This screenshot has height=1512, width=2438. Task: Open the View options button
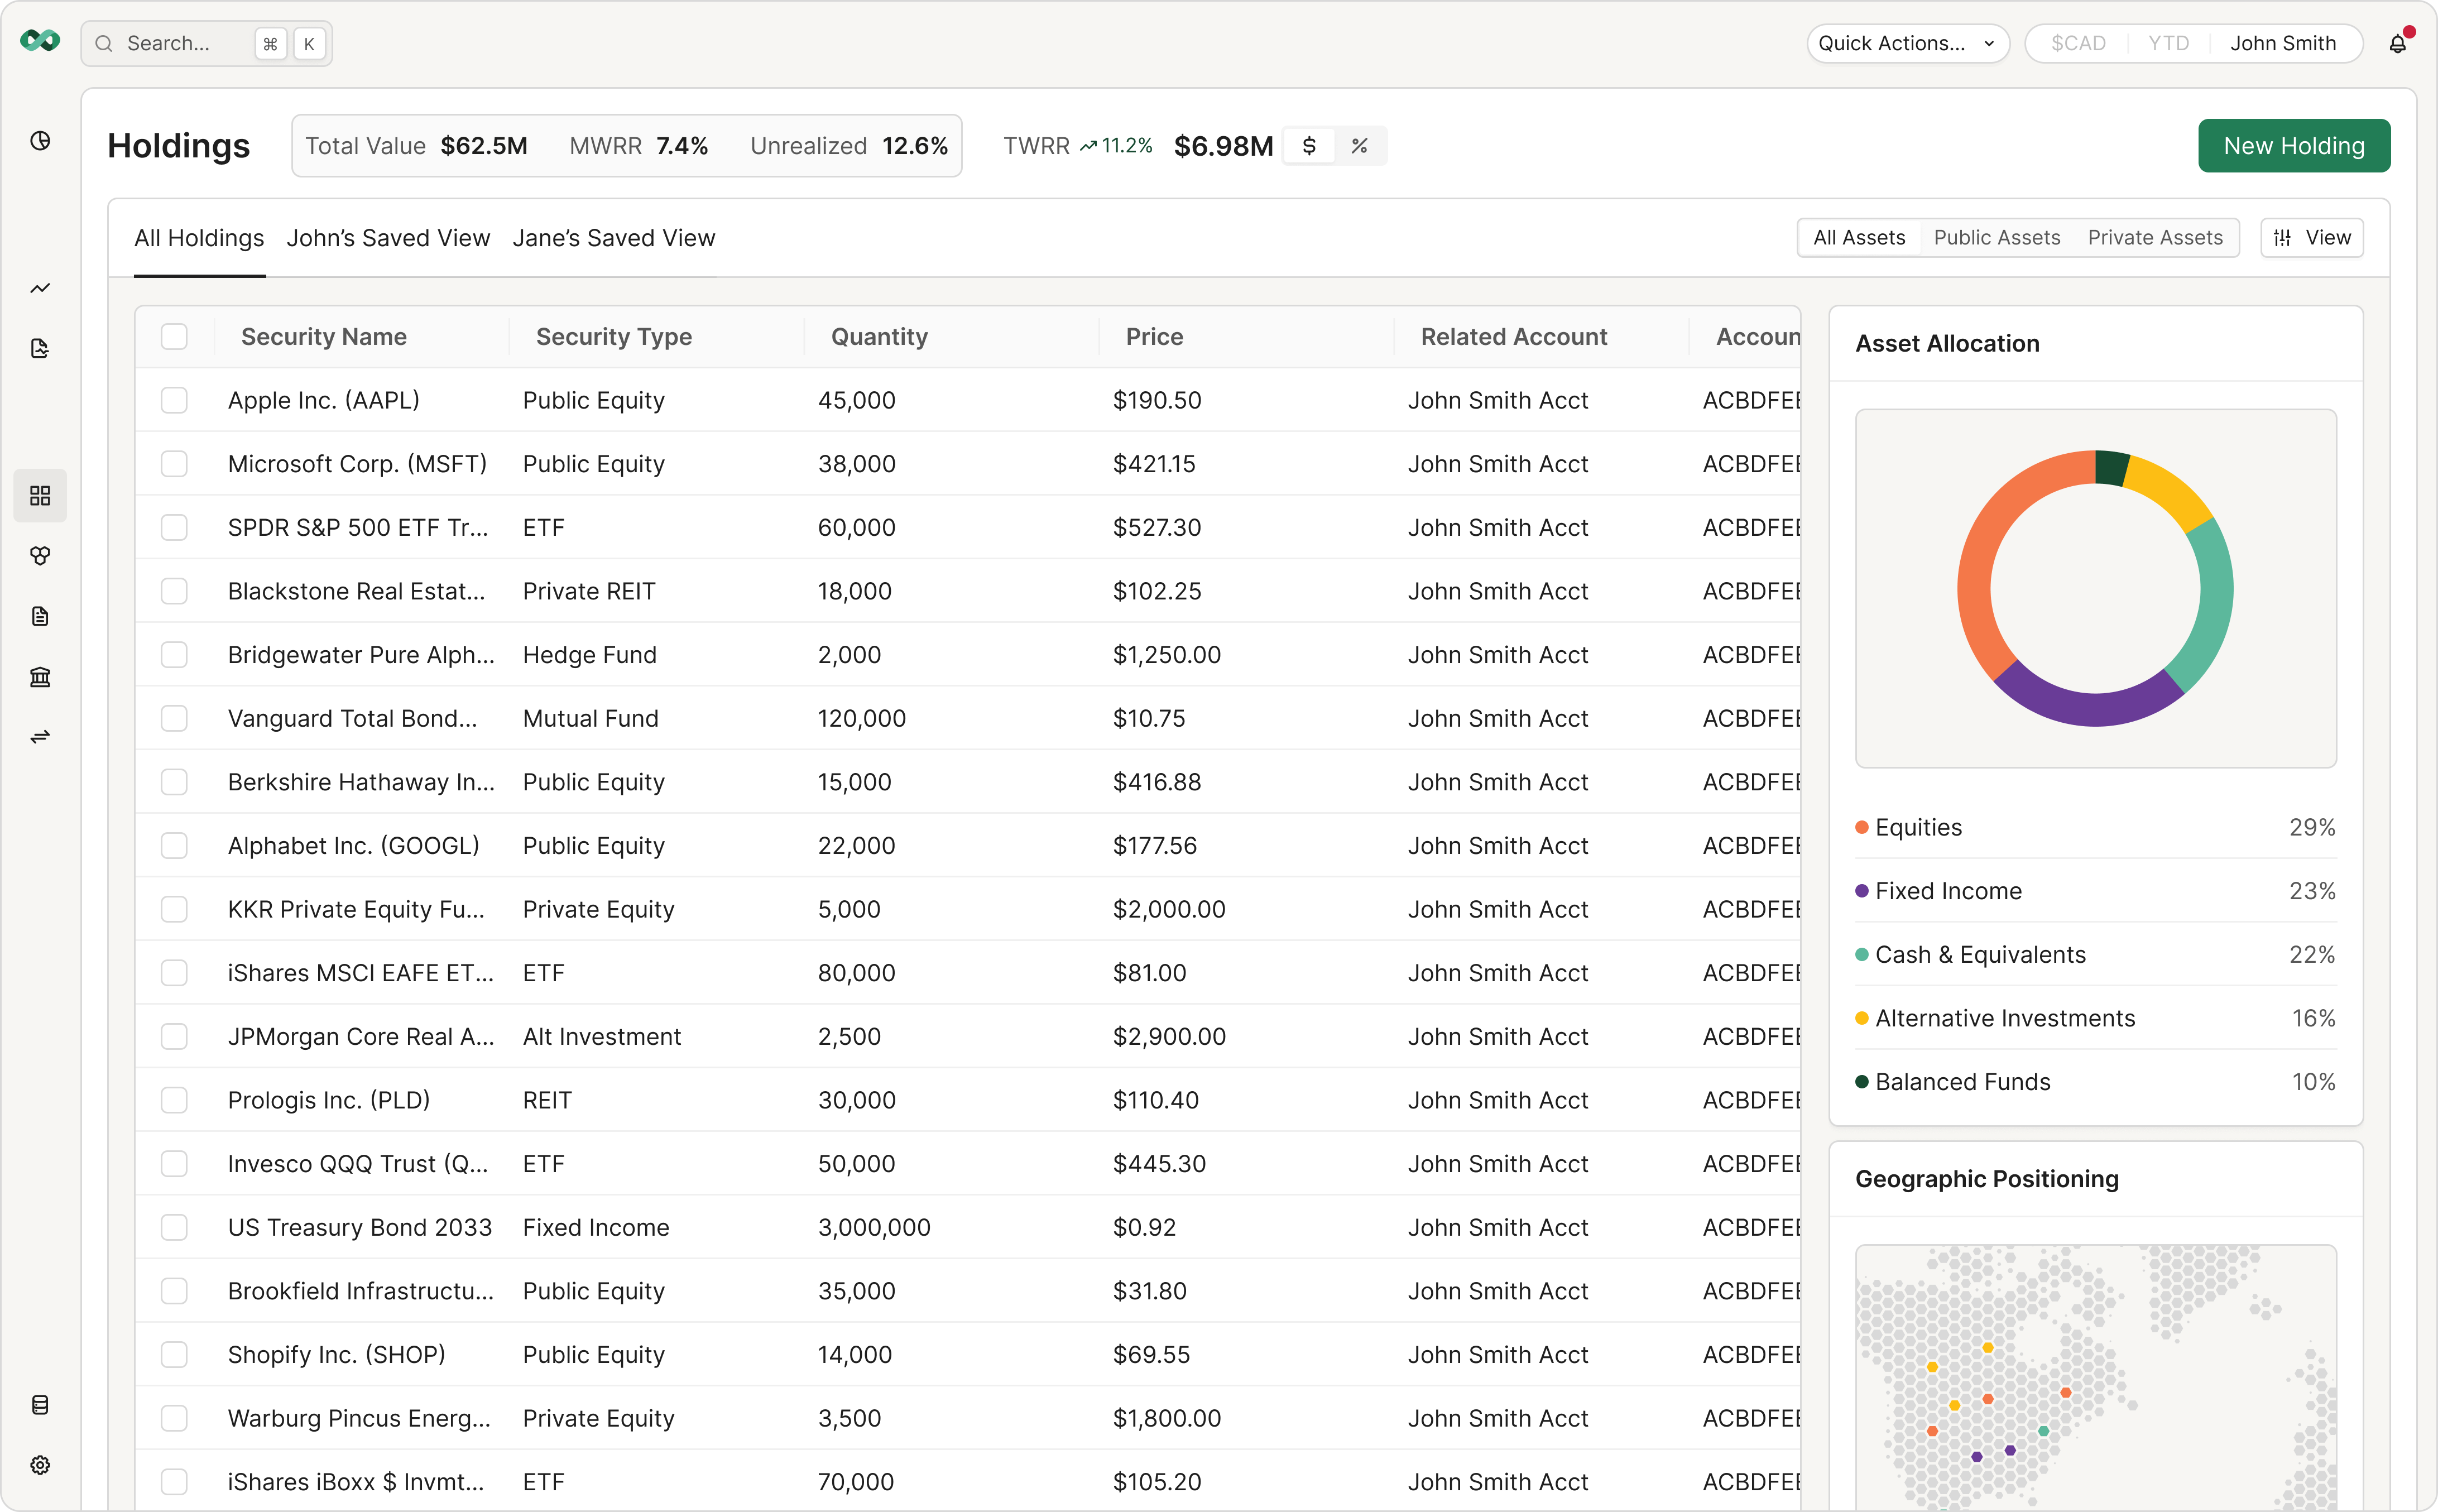2312,238
